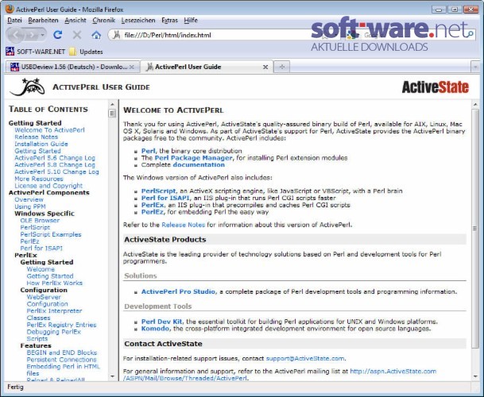Open the Updates bookmark folder
The height and width of the screenshot is (397, 484).
86,52
